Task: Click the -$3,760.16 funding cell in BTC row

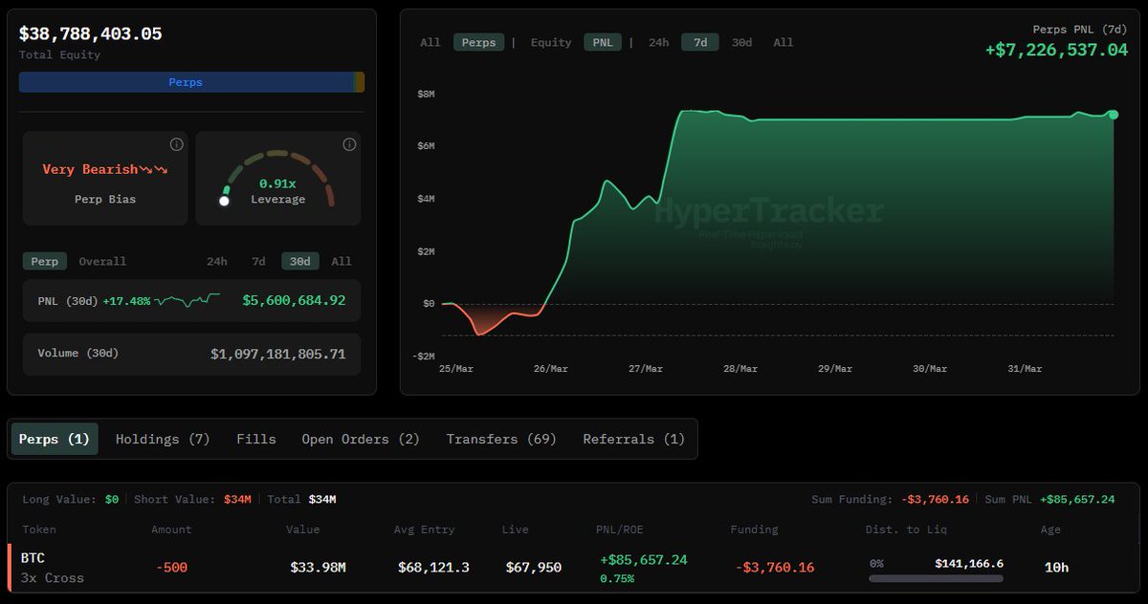Action: (x=775, y=568)
